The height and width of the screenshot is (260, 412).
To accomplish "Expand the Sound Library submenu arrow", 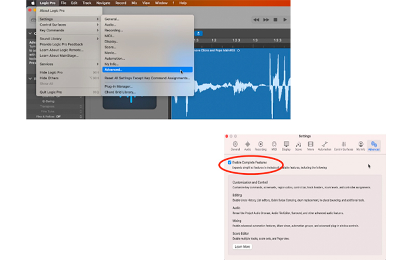I will pyautogui.click(x=97, y=38).
